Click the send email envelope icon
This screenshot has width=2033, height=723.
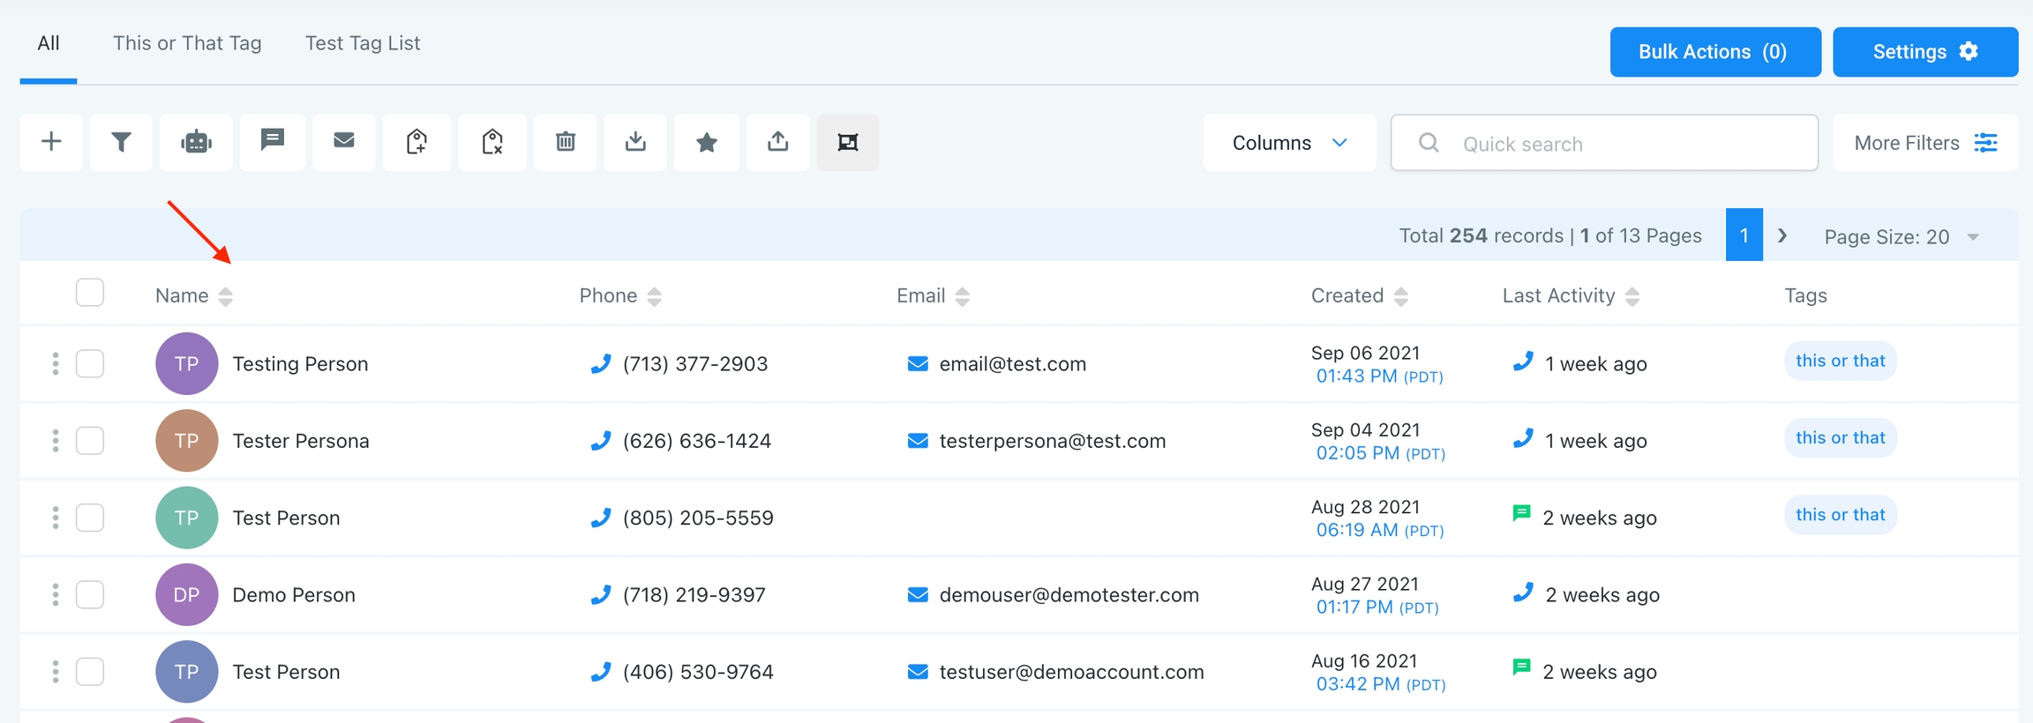(x=344, y=141)
